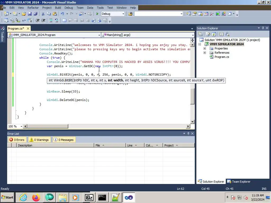Toggle the 0 Errors filter button
271x203 pixels.
(17, 140)
